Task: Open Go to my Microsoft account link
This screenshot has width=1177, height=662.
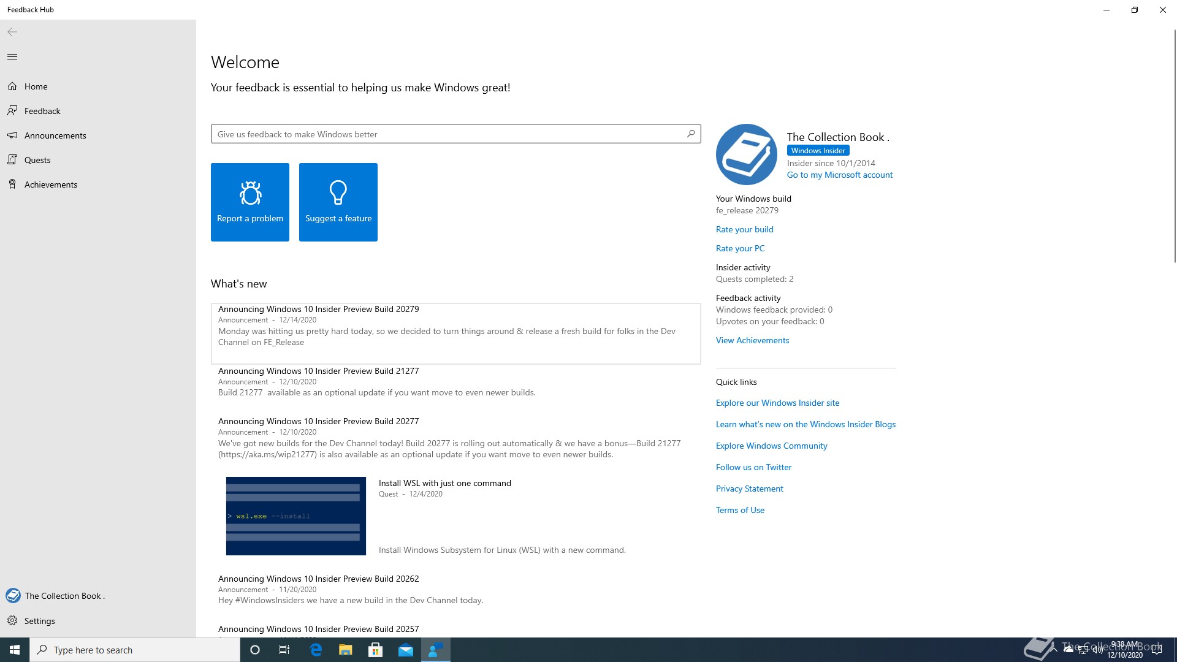Action: (839, 175)
